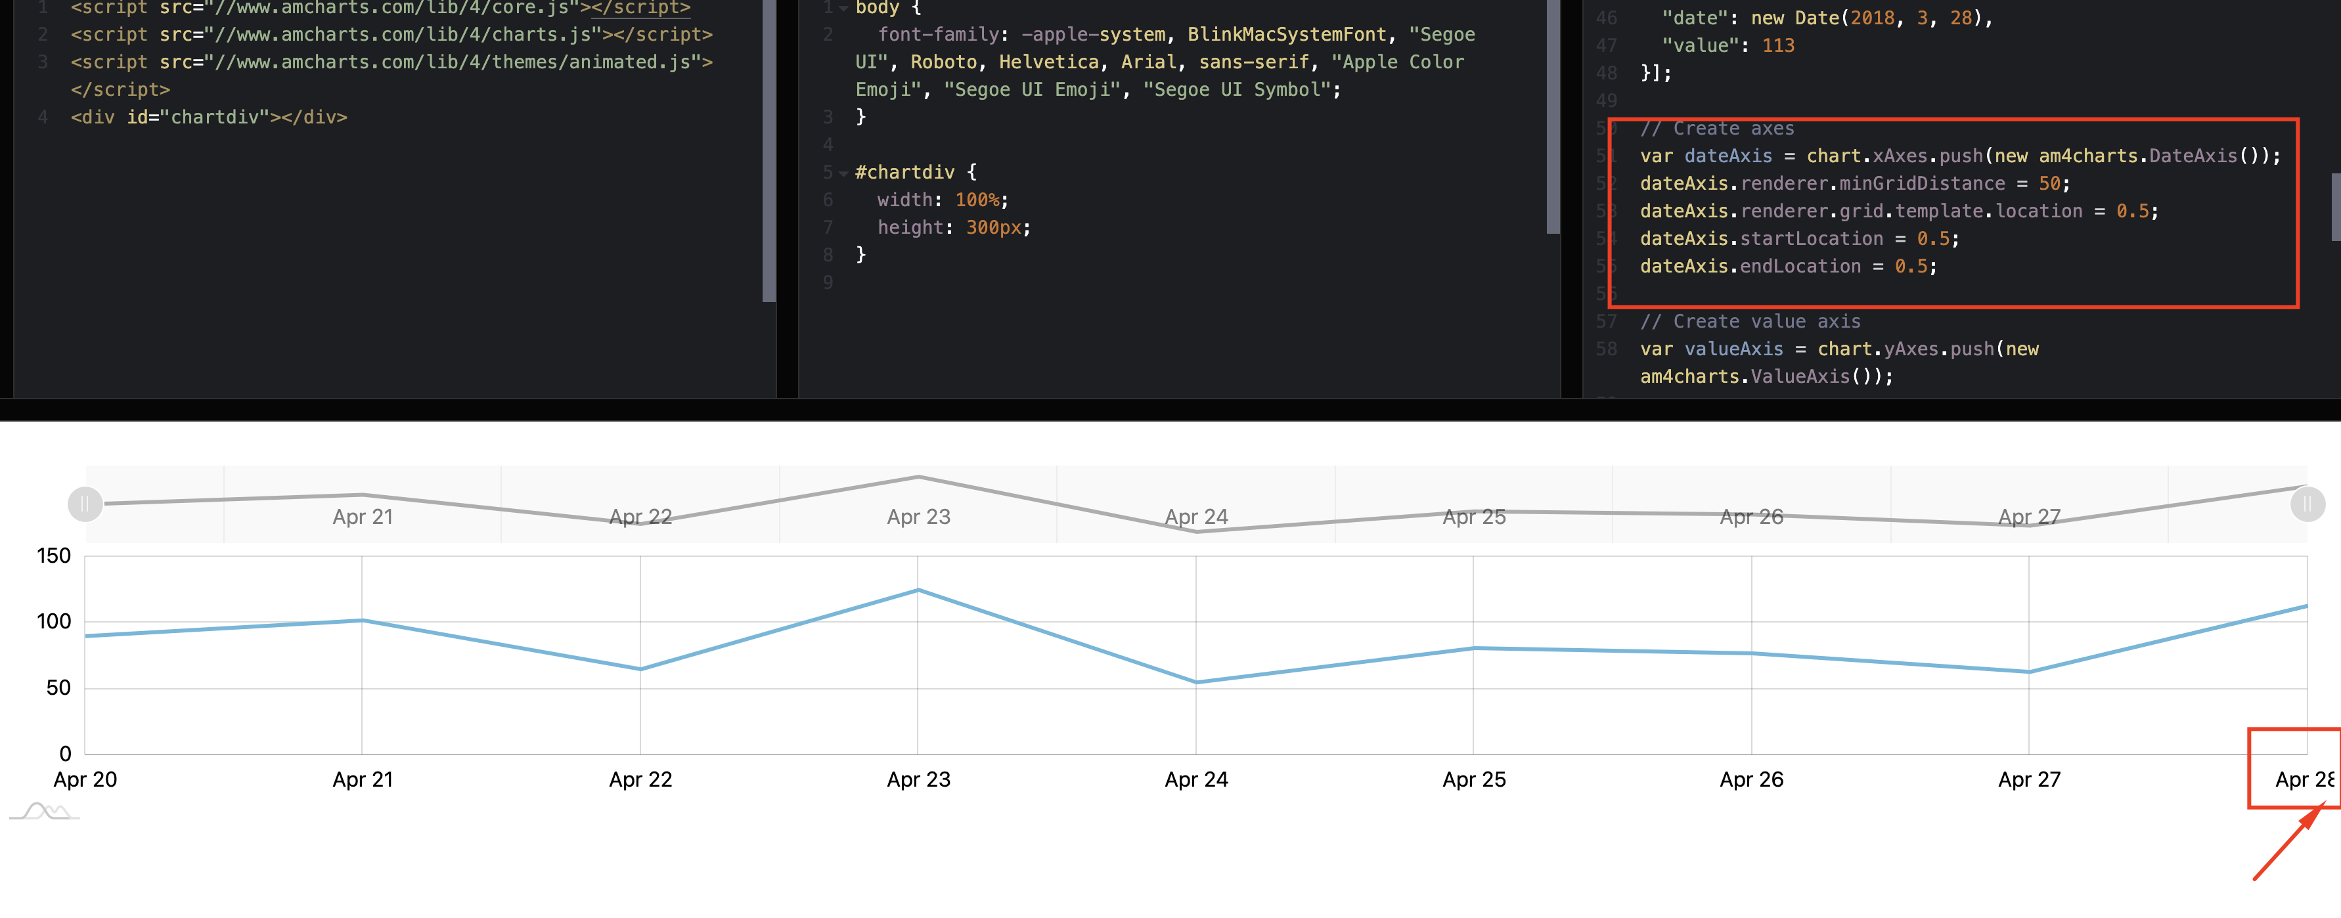The width and height of the screenshot is (2341, 918).
Task: Click the CSS pane vertical scrollbar
Action: coord(1553,109)
